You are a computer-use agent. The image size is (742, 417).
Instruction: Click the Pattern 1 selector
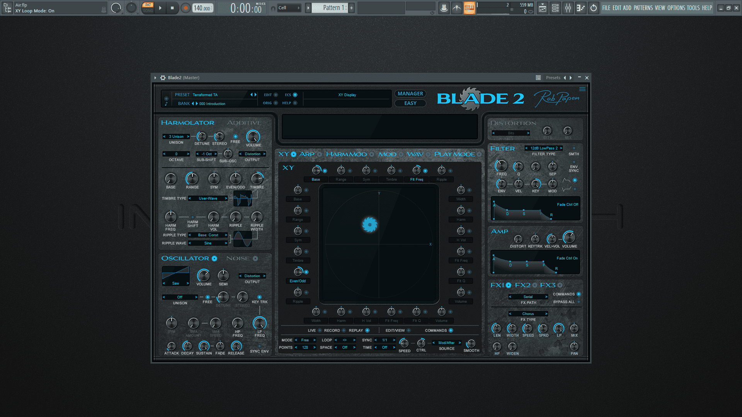(330, 8)
